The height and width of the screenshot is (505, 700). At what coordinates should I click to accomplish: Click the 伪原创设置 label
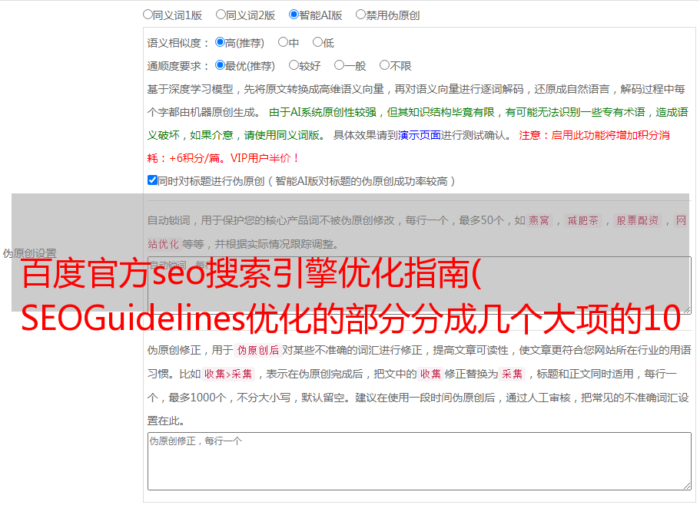coord(29,253)
